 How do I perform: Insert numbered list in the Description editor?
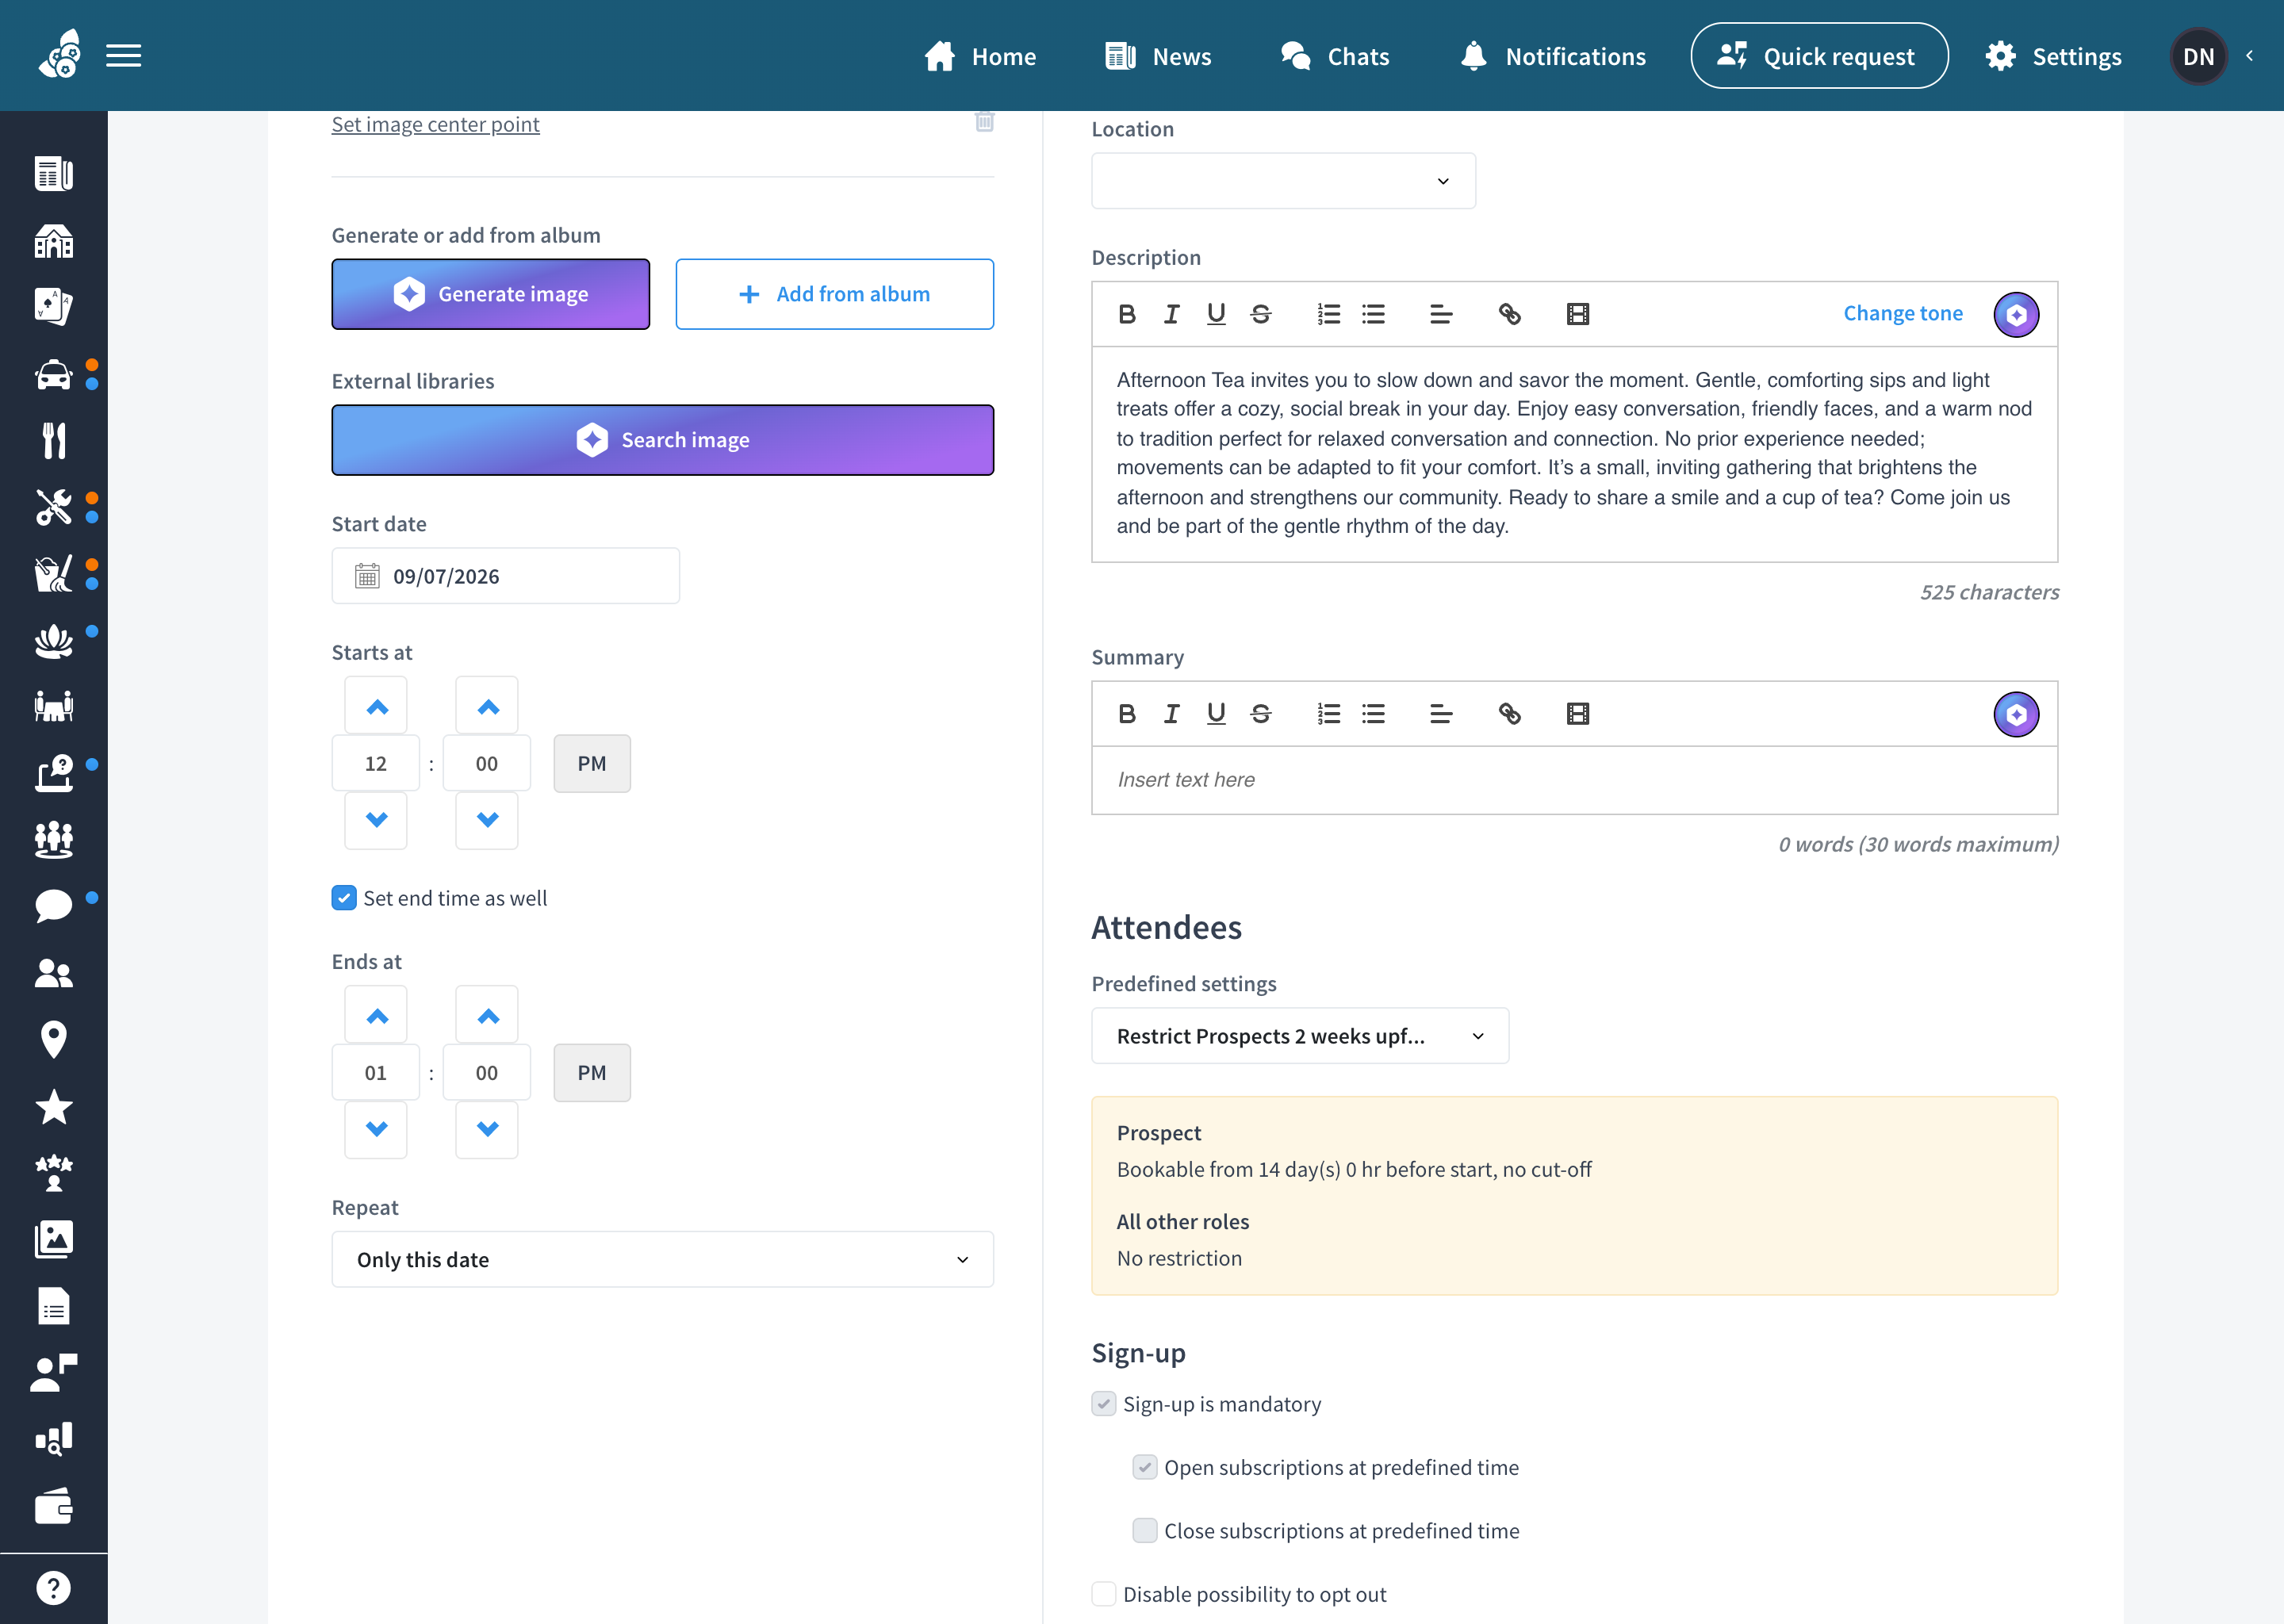coord(1329,314)
